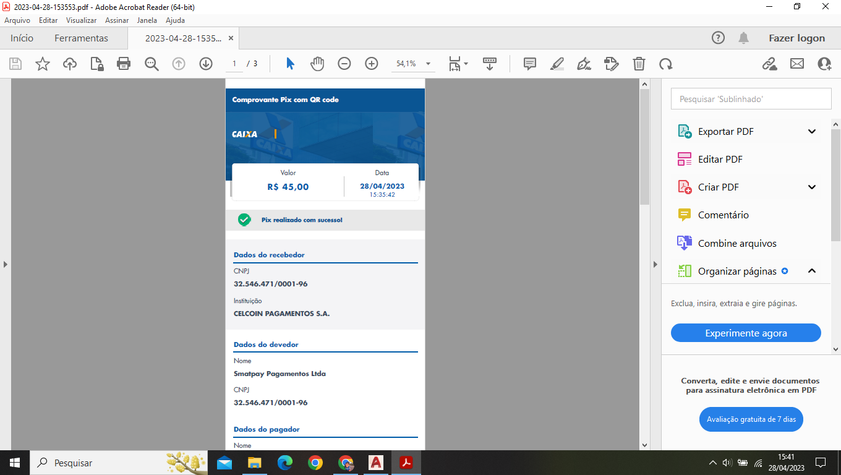This screenshot has width=841, height=475.
Task: Open fit page options dropdown arrow
Action: [x=466, y=64]
